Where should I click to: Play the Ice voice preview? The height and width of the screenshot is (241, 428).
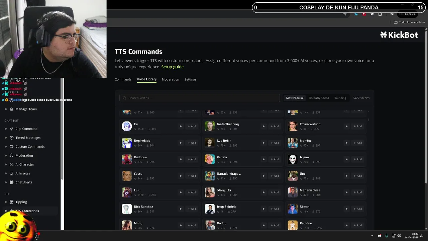coord(181,126)
